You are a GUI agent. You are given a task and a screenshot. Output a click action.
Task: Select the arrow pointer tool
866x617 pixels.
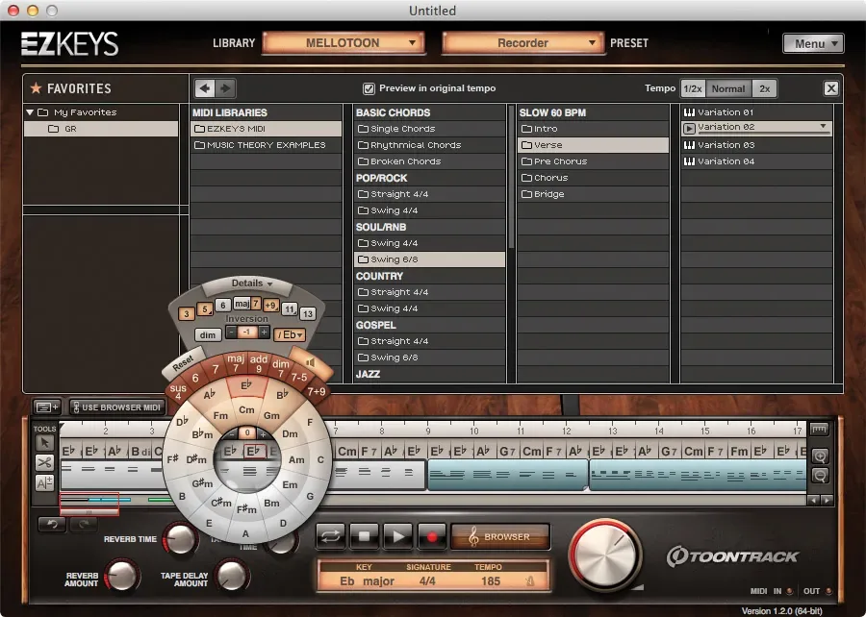point(44,442)
